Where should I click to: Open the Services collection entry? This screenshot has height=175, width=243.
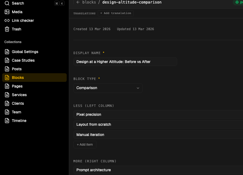pyautogui.click(x=19, y=95)
